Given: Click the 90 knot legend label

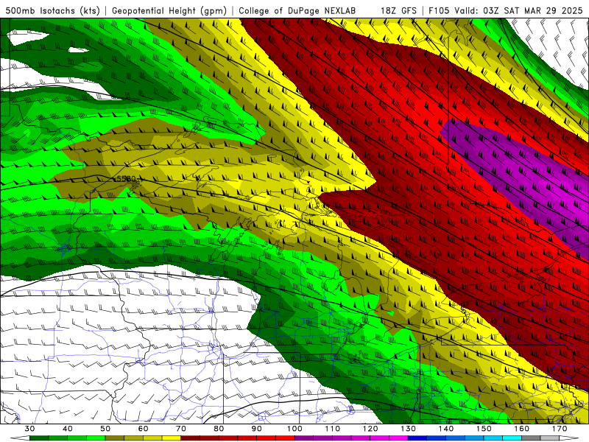Looking at the screenshot, I should (x=256, y=429).
